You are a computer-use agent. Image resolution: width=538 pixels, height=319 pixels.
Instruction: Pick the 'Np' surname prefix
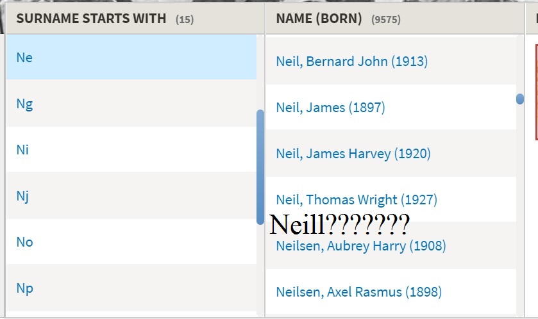[x=24, y=288]
